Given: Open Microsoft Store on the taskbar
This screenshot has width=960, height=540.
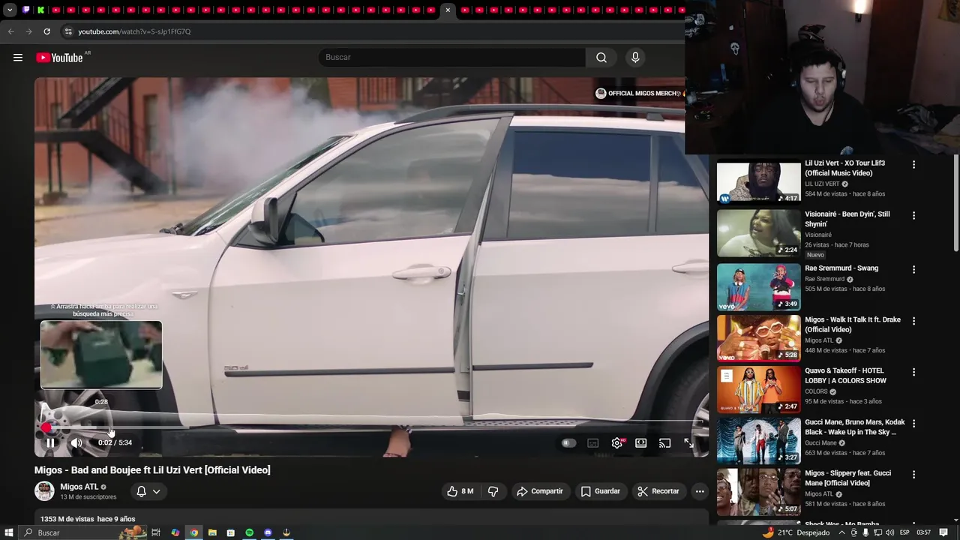Looking at the screenshot, I should click(x=231, y=532).
